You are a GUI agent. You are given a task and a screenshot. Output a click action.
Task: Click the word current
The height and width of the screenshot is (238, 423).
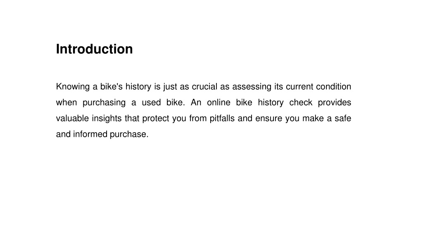click(299, 87)
